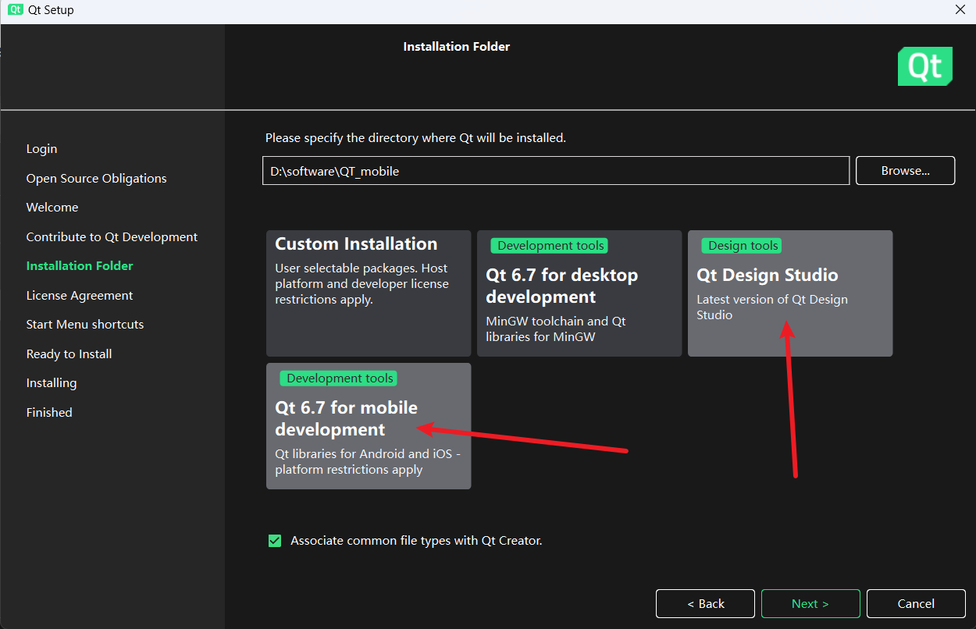Select the Installation Folder sidebar step
Image resolution: width=976 pixels, height=629 pixels.
tap(80, 266)
